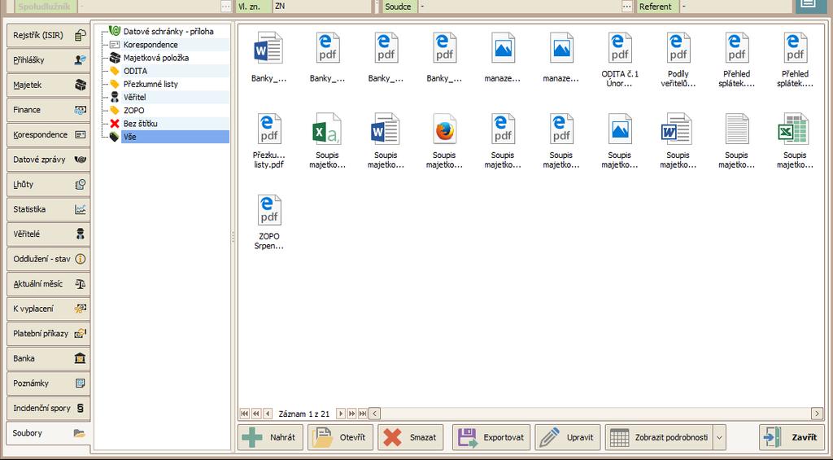Go to the previous record

tap(268, 414)
